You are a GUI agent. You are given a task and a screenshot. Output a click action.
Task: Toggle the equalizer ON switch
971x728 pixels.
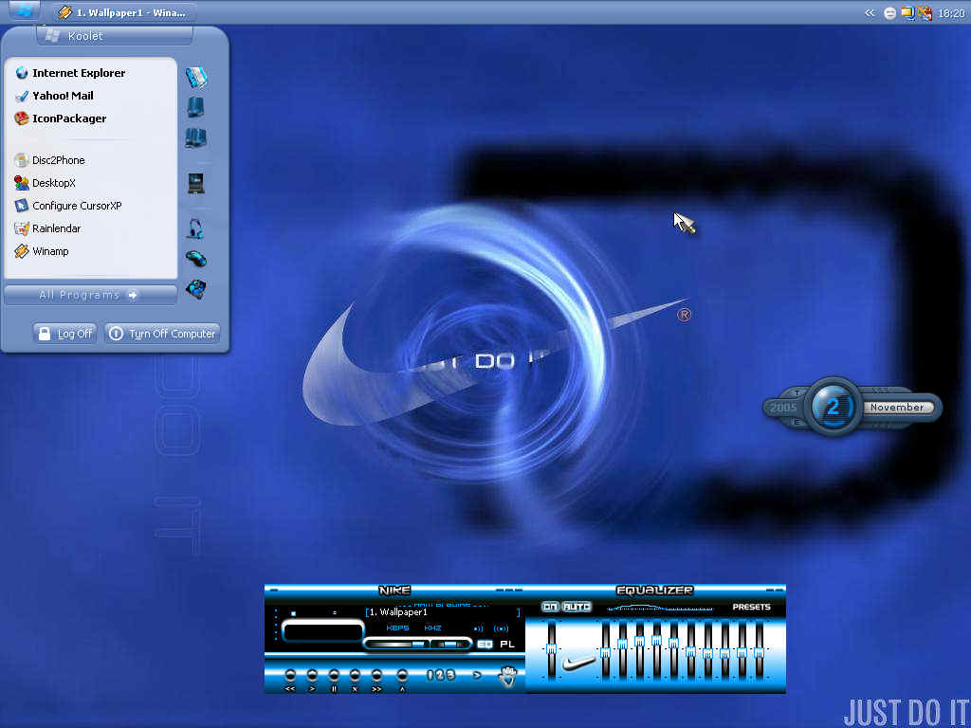[550, 607]
